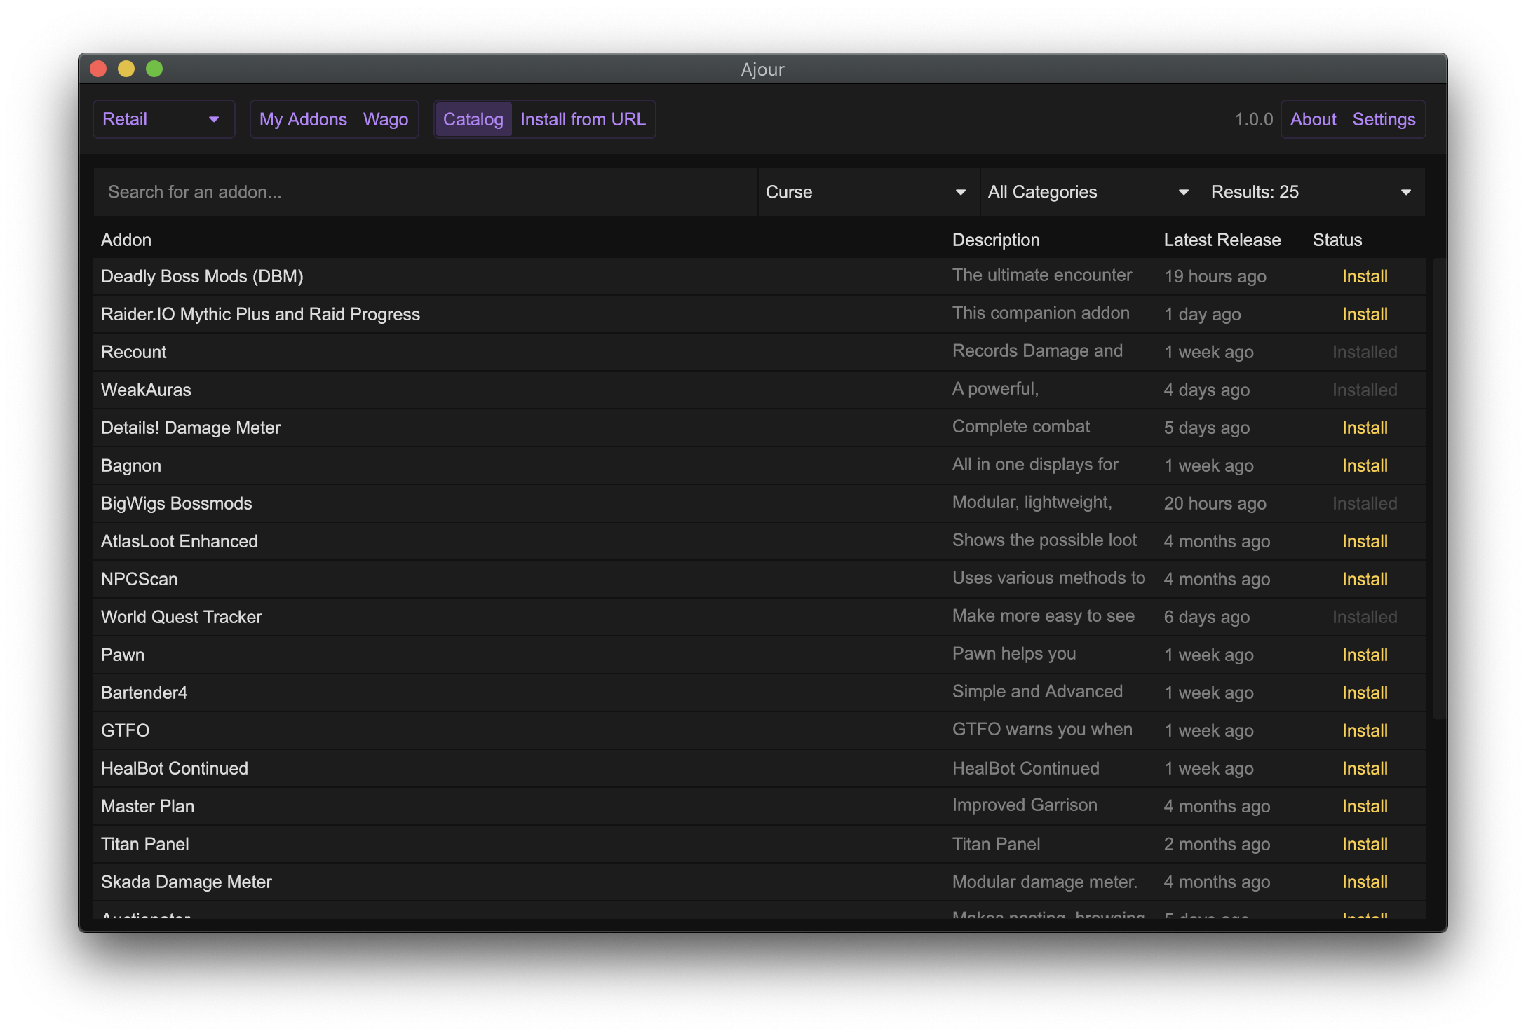Viewport: 1526px width, 1036px height.
Task: Sort by Latest Release column header
Action: [x=1222, y=240]
